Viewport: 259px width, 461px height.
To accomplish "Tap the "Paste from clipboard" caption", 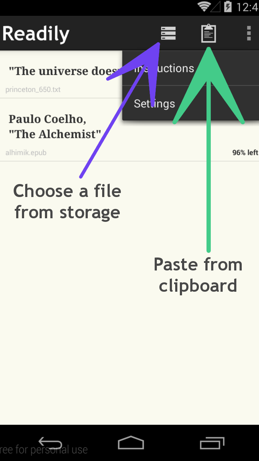I will point(198,275).
